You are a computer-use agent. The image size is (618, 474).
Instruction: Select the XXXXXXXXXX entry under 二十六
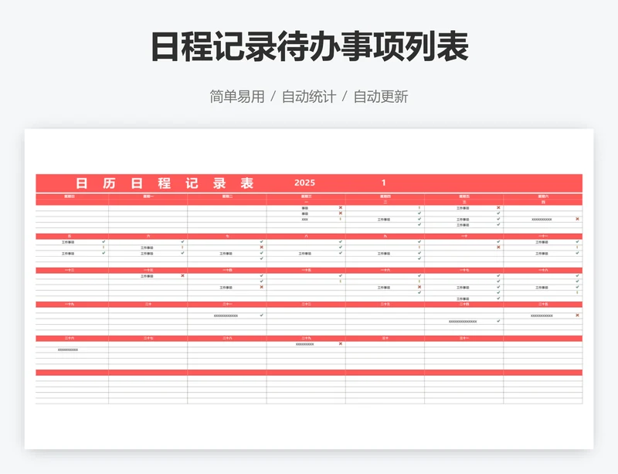tap(68, 350)
